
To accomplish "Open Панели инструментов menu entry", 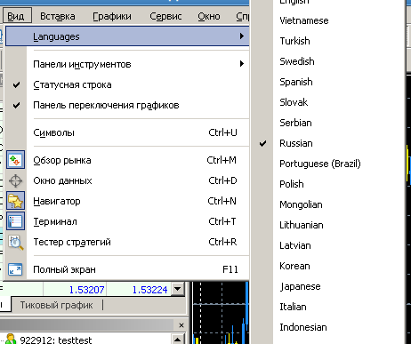I will [127, 64].
